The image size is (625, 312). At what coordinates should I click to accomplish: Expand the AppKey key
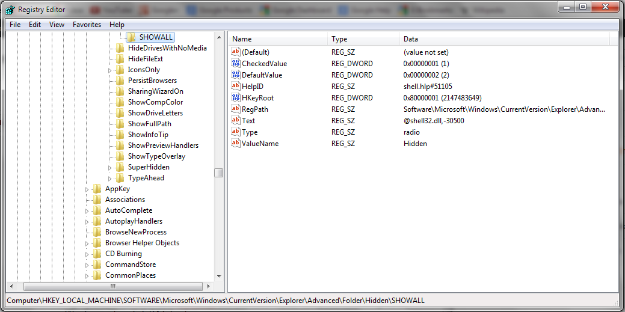tap(87, 189)
